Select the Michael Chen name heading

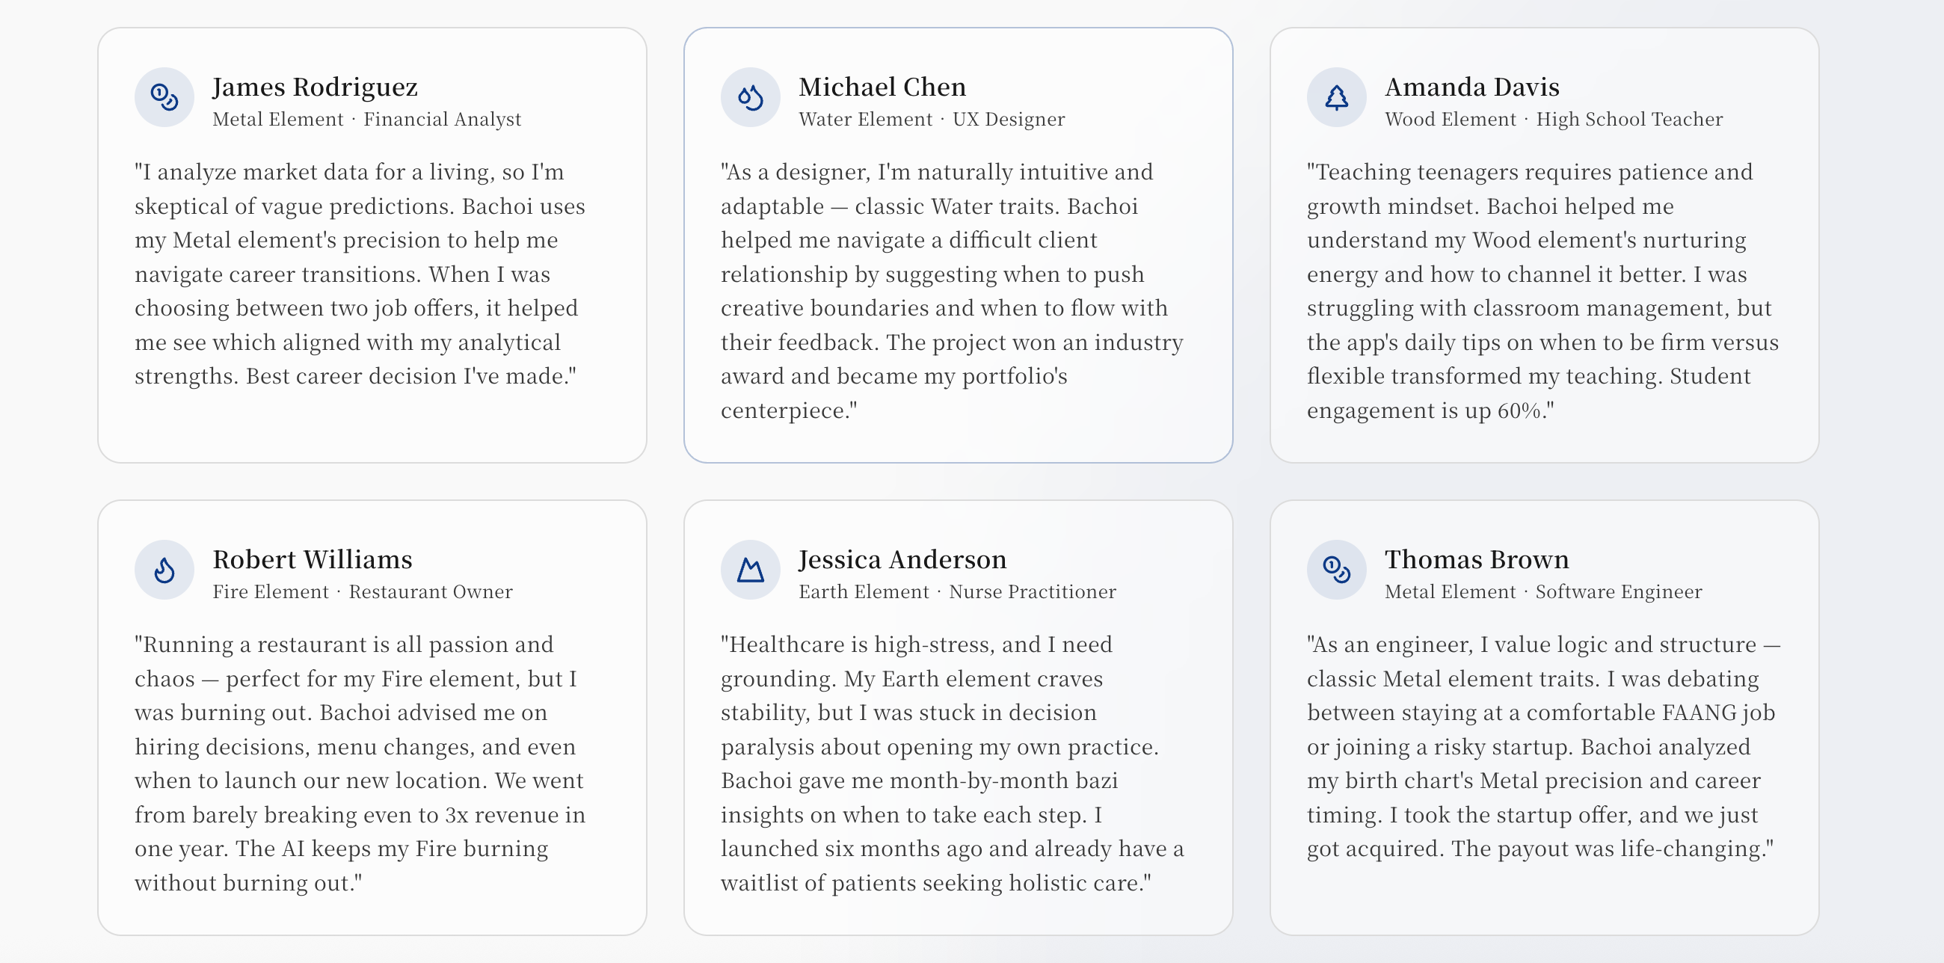882,87
